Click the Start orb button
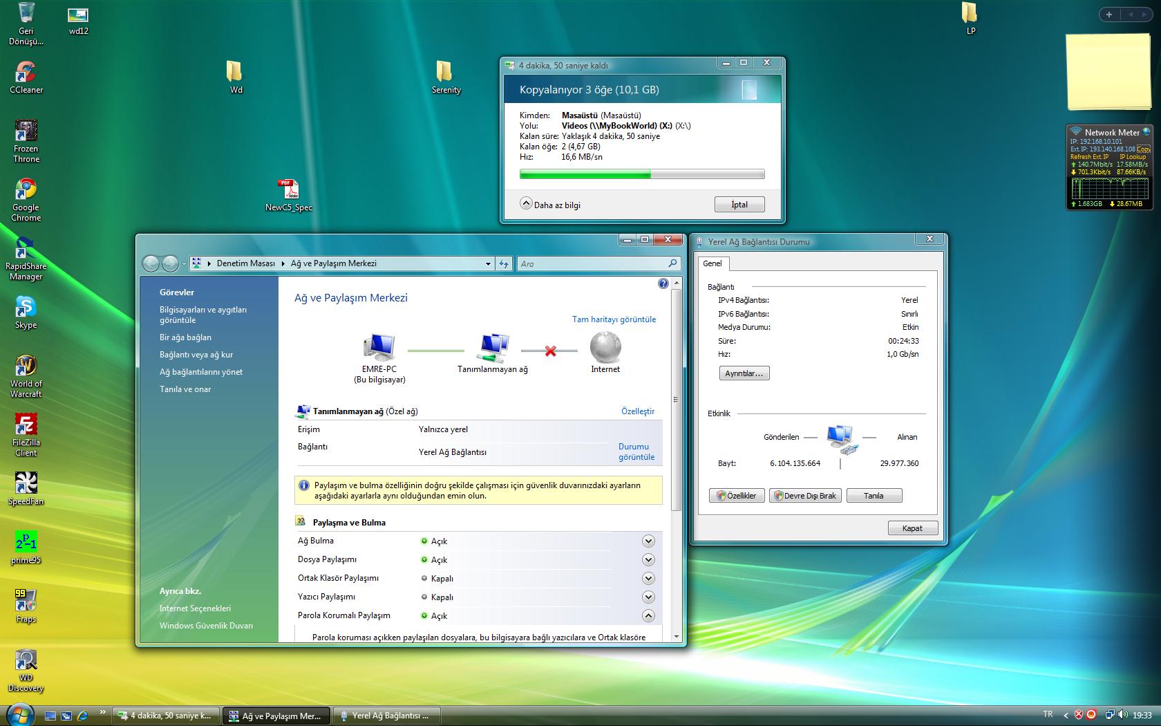 tap(20, 715)
